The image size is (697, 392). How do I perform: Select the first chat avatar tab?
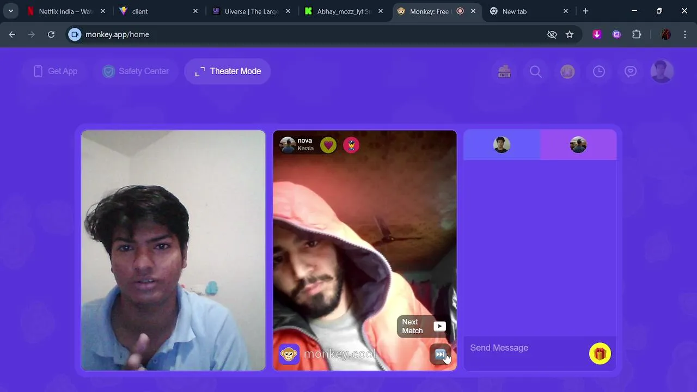click(x=502, y=145)
